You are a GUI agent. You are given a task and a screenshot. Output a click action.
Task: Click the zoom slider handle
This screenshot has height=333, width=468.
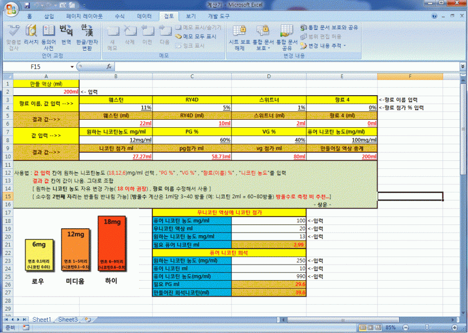[426, 327]
